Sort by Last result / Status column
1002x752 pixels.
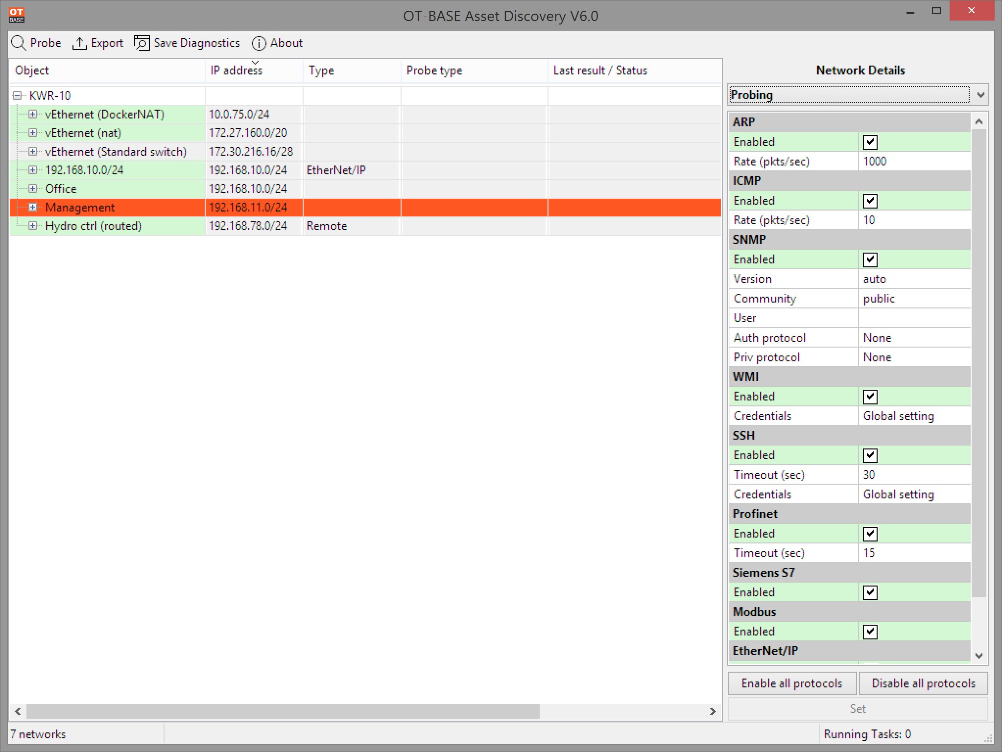pos(635,70)
